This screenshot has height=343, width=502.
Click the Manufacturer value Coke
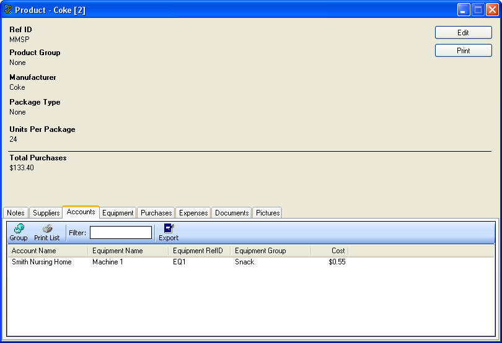[17, 87]
